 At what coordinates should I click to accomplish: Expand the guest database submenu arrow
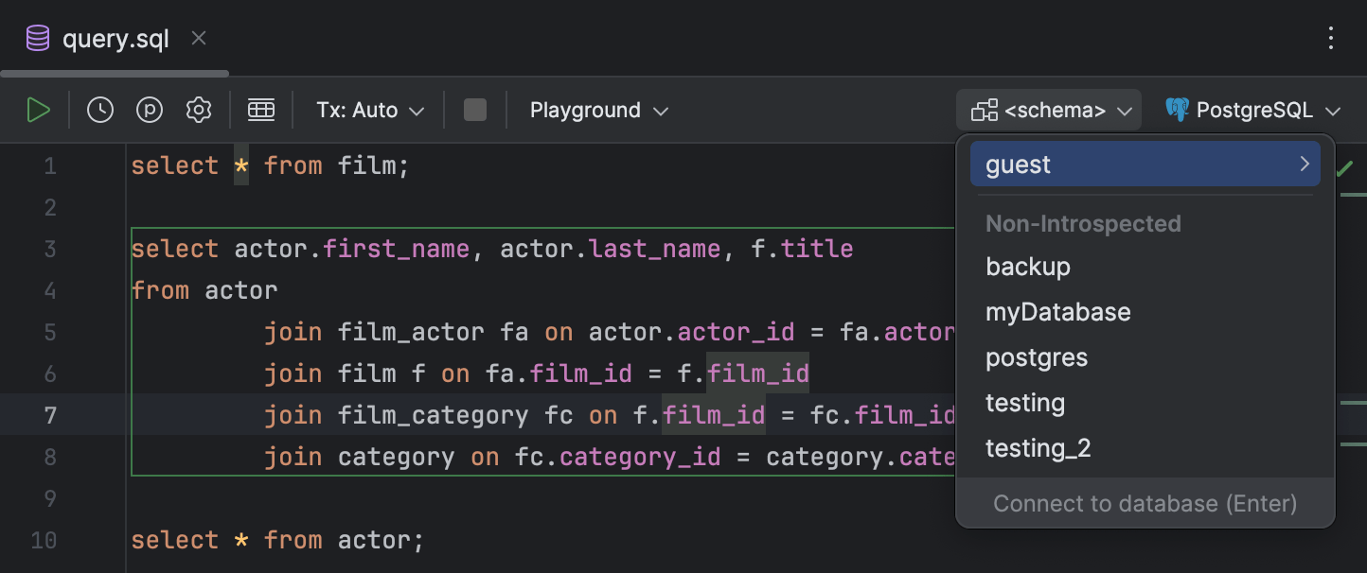(x=1305, y=165)
